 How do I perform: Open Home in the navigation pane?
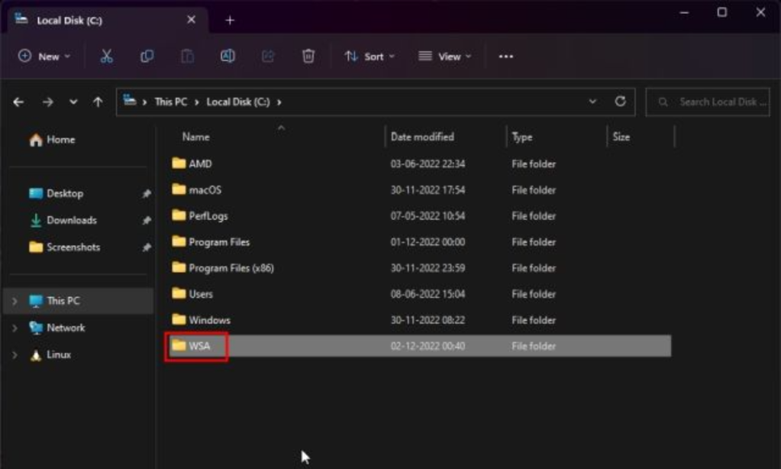pyautogui.click(x=52, y=140)
